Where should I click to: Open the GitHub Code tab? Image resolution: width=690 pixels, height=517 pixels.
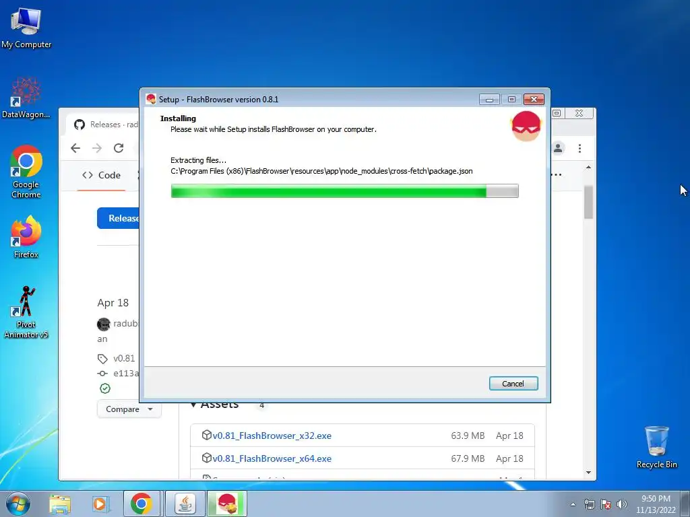click(101, 175)
